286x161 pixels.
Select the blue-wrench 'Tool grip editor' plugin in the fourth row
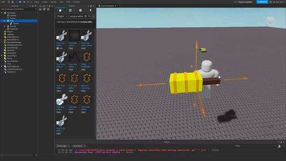tap(62, 99)
